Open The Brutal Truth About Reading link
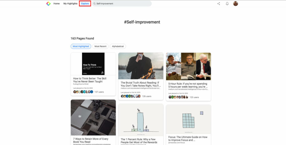 (x=141, y=84)
